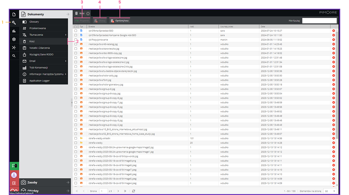Click the Opróżnij kosz button
This screenshot has height=195, width=349.
120,21
